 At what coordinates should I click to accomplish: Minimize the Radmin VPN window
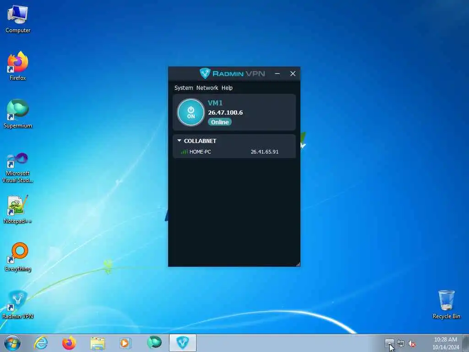point(277,74)
